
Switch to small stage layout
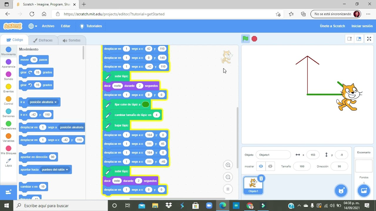click(x=350, y=39)
